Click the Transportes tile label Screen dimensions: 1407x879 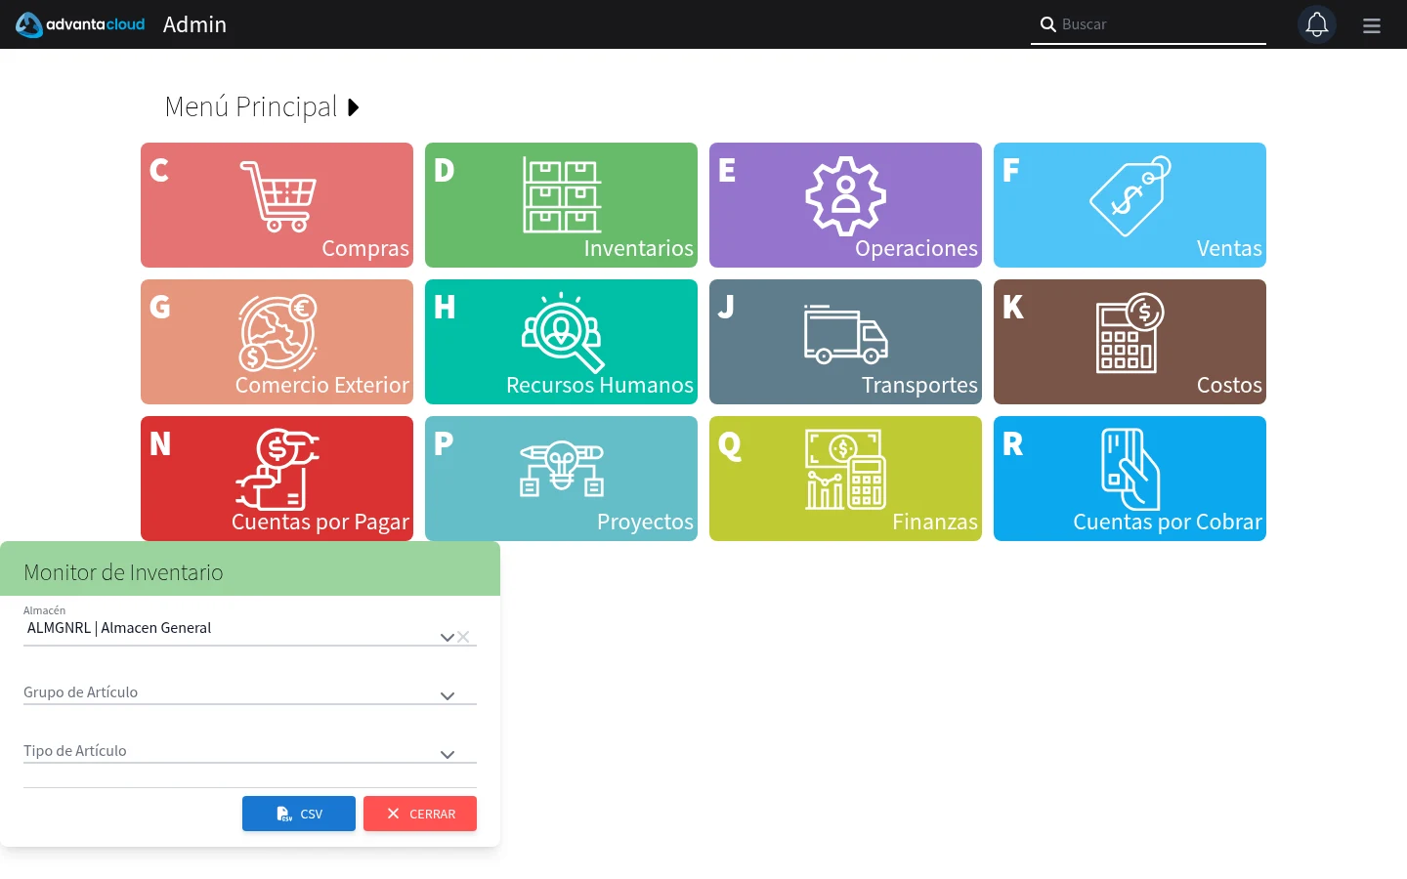coord(919,386)
